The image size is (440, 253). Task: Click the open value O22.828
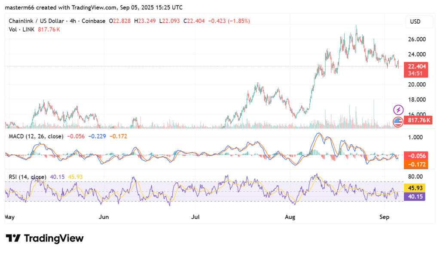[x=120, y=21]
